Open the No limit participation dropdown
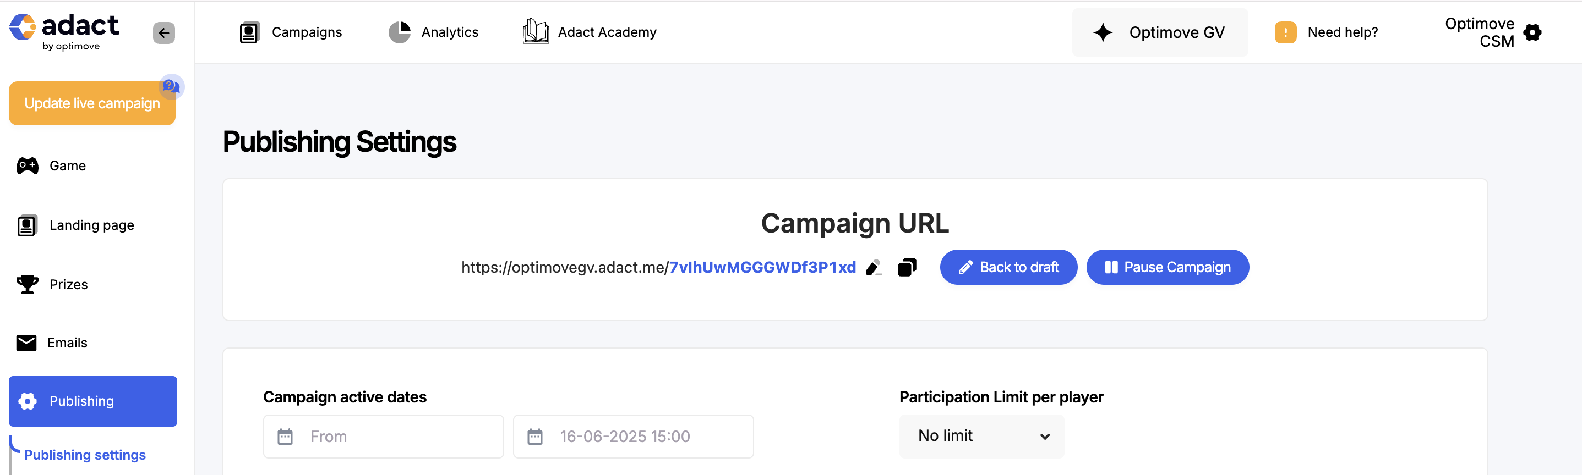Viewport: 1582px width, 475px height. (981, 436)
